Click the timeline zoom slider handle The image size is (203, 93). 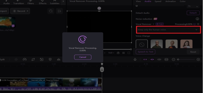[x=178, y=60]
